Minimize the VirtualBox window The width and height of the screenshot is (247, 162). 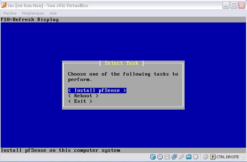click(x=226, y=5)
